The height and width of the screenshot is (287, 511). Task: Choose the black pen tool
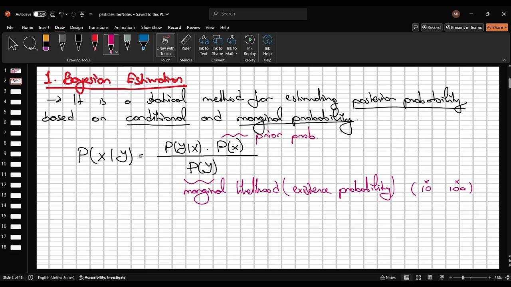coord(78,43)
